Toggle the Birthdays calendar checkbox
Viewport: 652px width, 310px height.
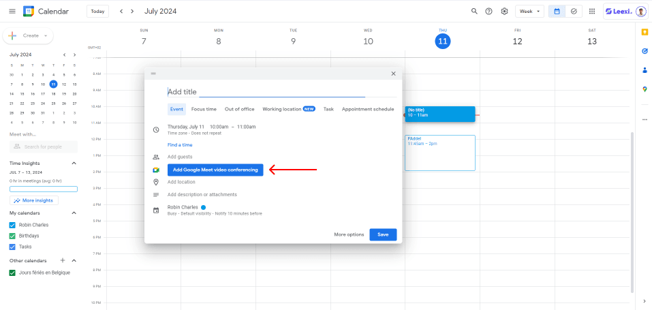[12, 236]
